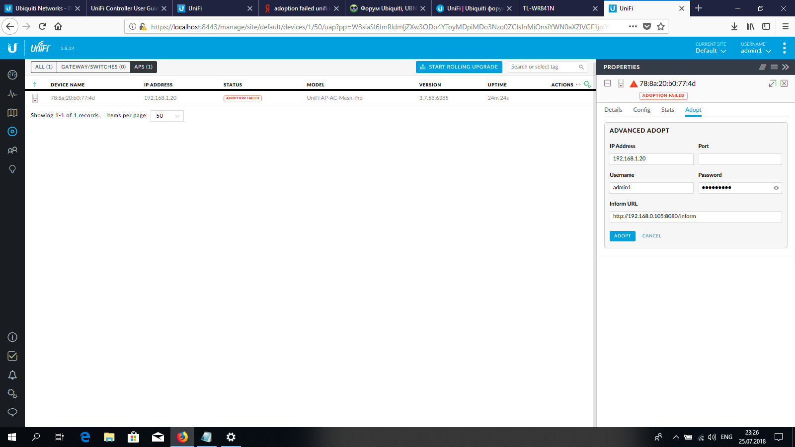Open the Dashboard from the sidebar

click(12, 74)
